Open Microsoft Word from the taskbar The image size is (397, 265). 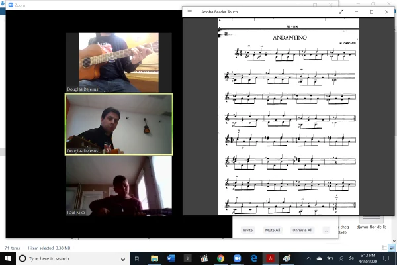pyautogui.click(x=171, y=258)
